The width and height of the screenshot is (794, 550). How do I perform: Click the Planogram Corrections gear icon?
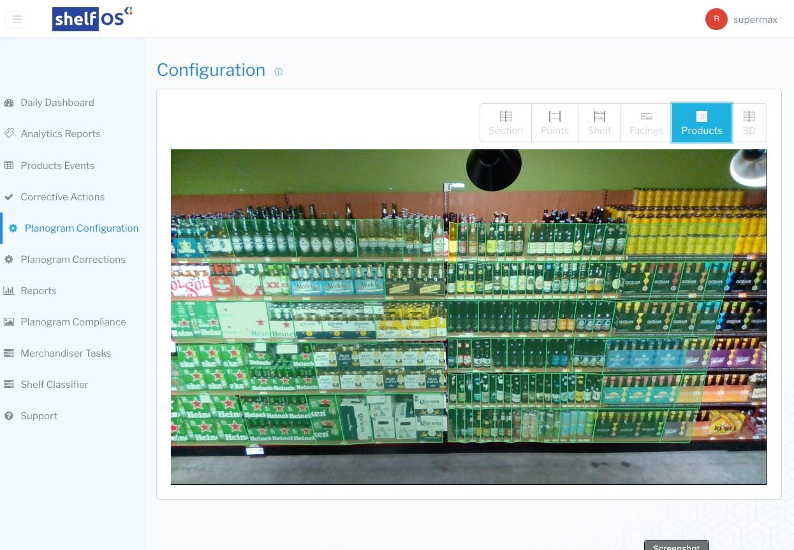point(9,260)
